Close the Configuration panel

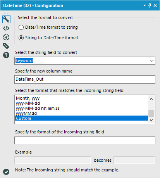155,5
